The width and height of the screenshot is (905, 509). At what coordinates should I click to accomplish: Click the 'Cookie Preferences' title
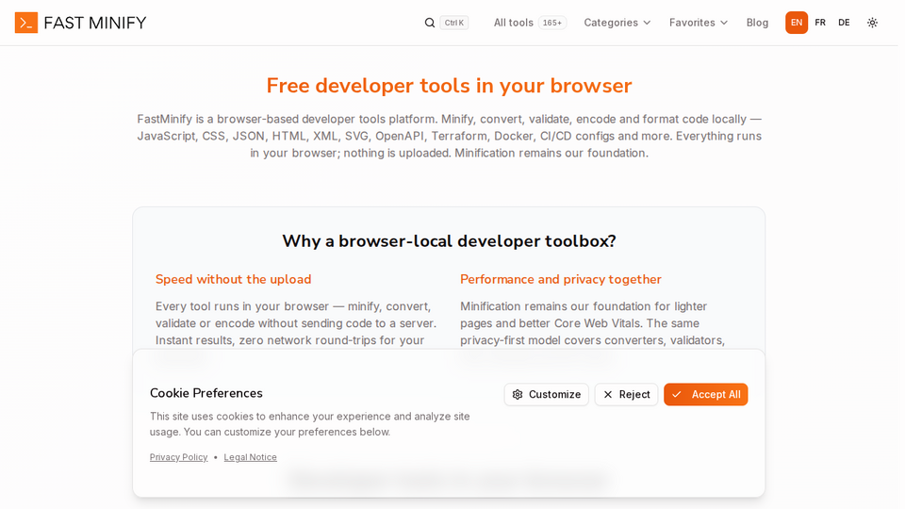point(206,393)
